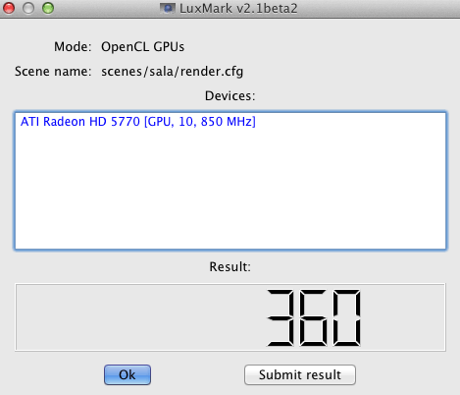Click the Submit result button
460x395 pixels.
pos(300,374)
